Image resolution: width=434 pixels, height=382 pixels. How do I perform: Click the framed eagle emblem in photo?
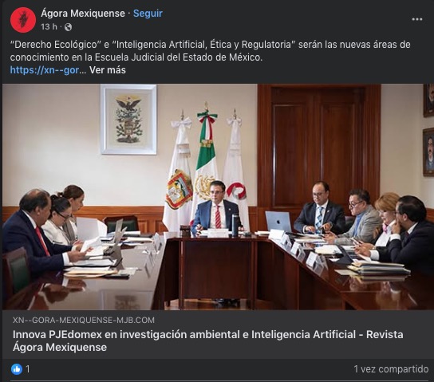tap(128, 119)
